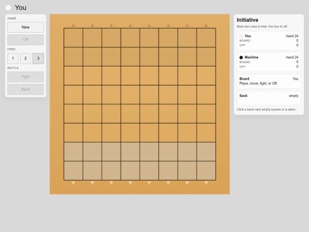
Task: Click 'hand 24' in the You card
Action: 292,36
